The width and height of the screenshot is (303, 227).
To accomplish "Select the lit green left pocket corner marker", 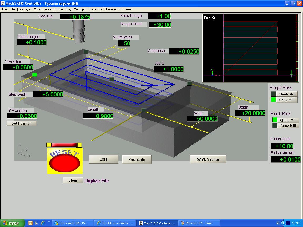I will 35,75.
